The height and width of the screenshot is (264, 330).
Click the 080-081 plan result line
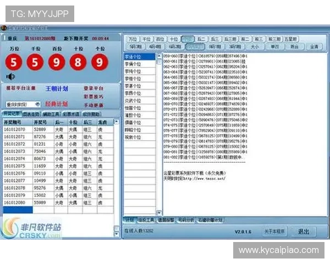click(x=206, y=152)
